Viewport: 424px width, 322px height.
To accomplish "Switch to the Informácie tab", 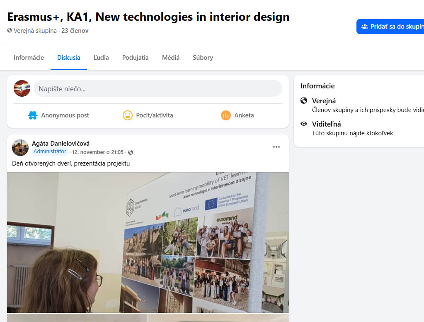I will 29,58.
